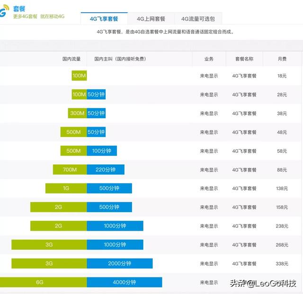Select the 500分钟 bar in the 158元 row

click(109, 207)
